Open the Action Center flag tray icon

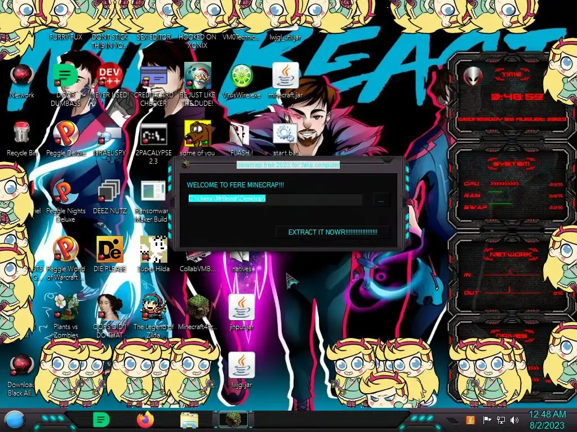coord(487,420)
